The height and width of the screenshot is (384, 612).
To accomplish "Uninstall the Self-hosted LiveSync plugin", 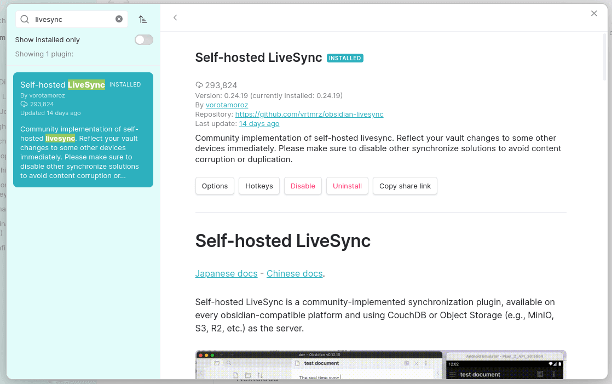I will click(x=348, y=186).
